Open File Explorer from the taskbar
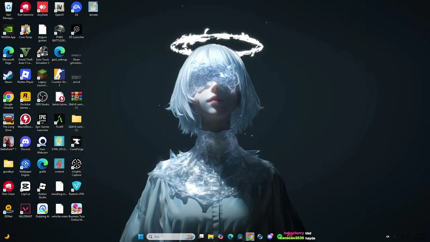Image resolution: width=430 pixels, height=242 pixels. [x=211, y=237]
